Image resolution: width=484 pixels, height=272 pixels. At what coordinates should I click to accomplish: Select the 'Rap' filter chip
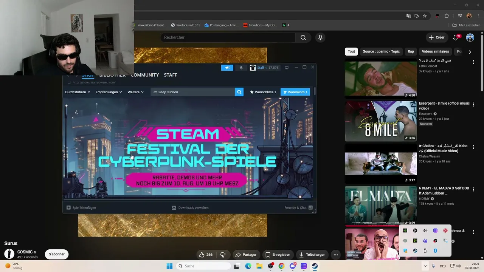411,51
